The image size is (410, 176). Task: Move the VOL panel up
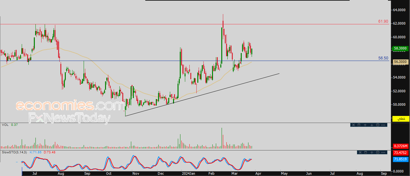[x=365, y=125]
